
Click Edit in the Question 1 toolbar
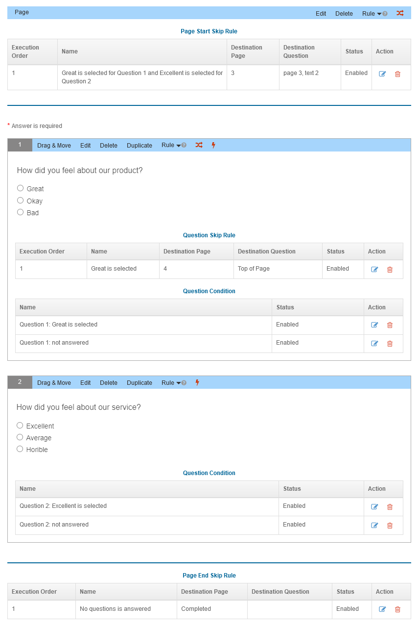coord(86,146)
